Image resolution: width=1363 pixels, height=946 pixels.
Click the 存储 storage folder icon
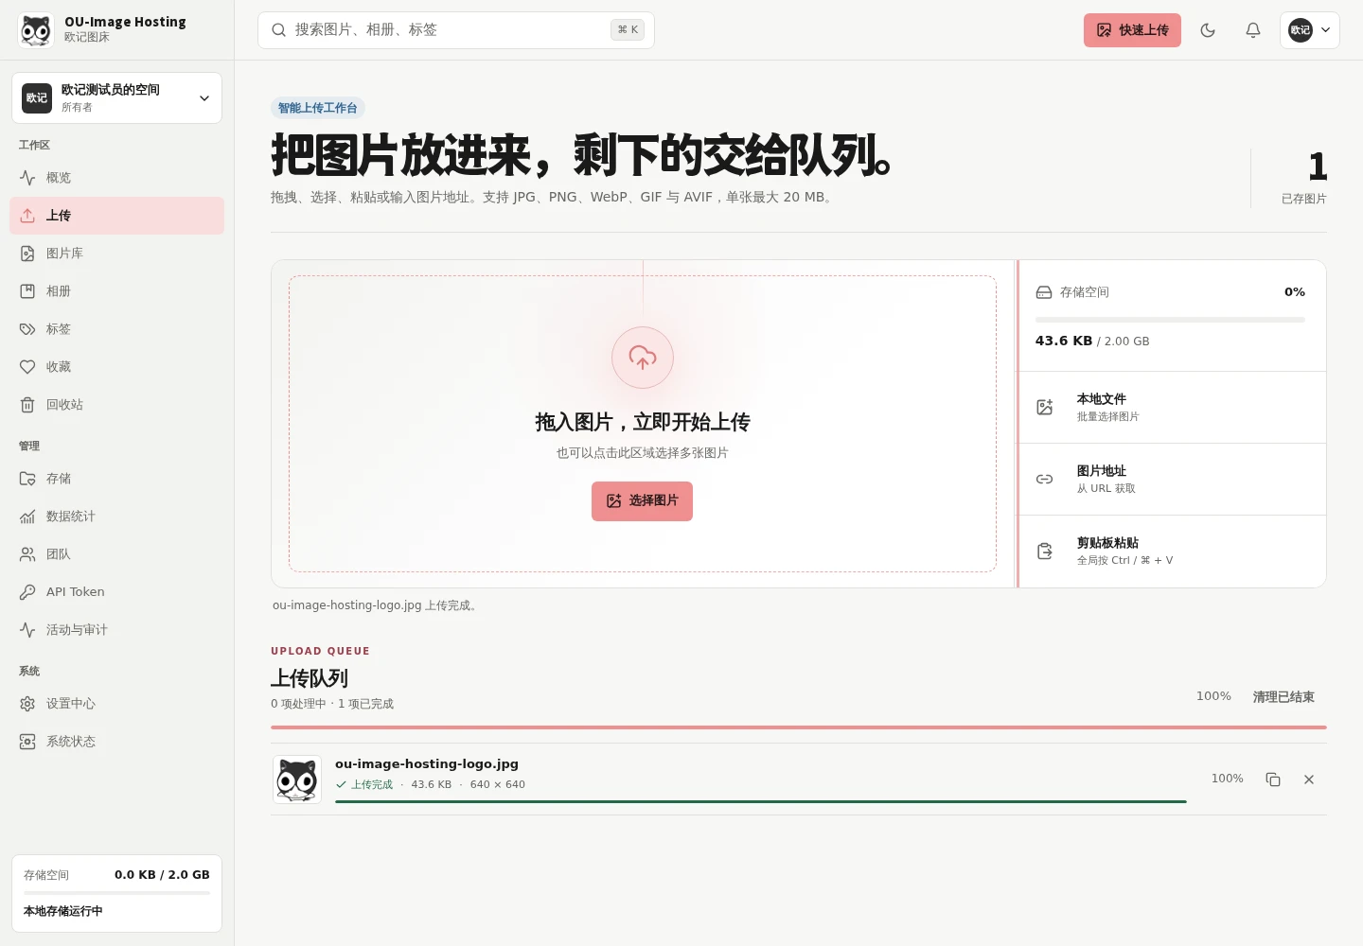pyautogui.click(x=27, y=479)
